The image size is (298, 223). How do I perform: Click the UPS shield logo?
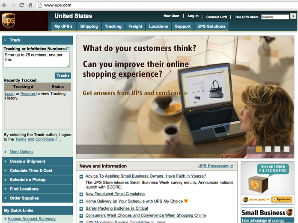click(x=9, y=21)
